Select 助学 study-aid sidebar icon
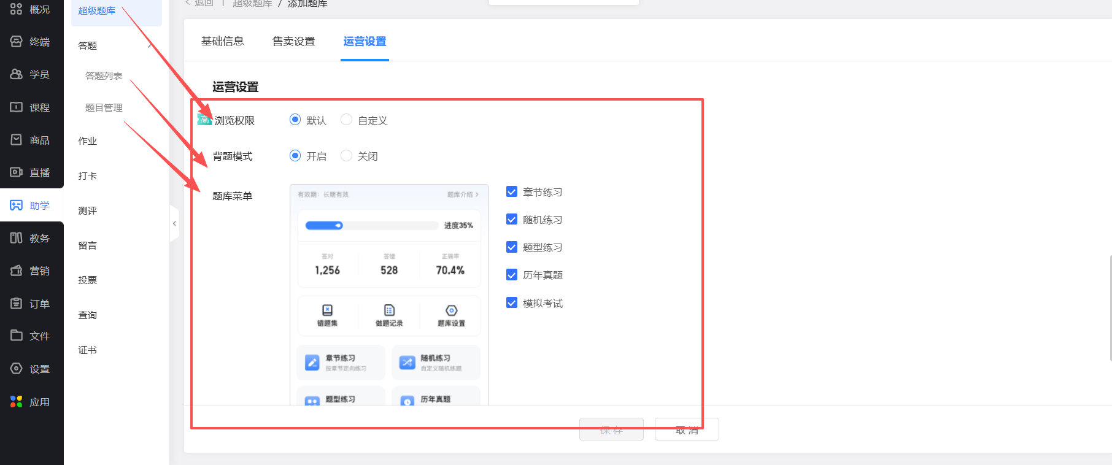The height and width of the screenshot is (465, 1112). click(17, 206)
